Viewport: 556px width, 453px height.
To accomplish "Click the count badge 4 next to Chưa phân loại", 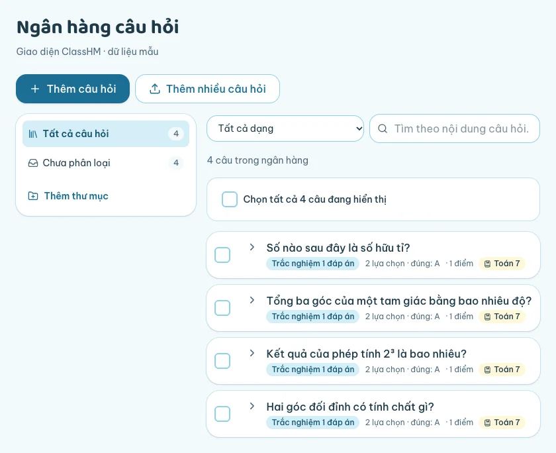I will 176,163.
